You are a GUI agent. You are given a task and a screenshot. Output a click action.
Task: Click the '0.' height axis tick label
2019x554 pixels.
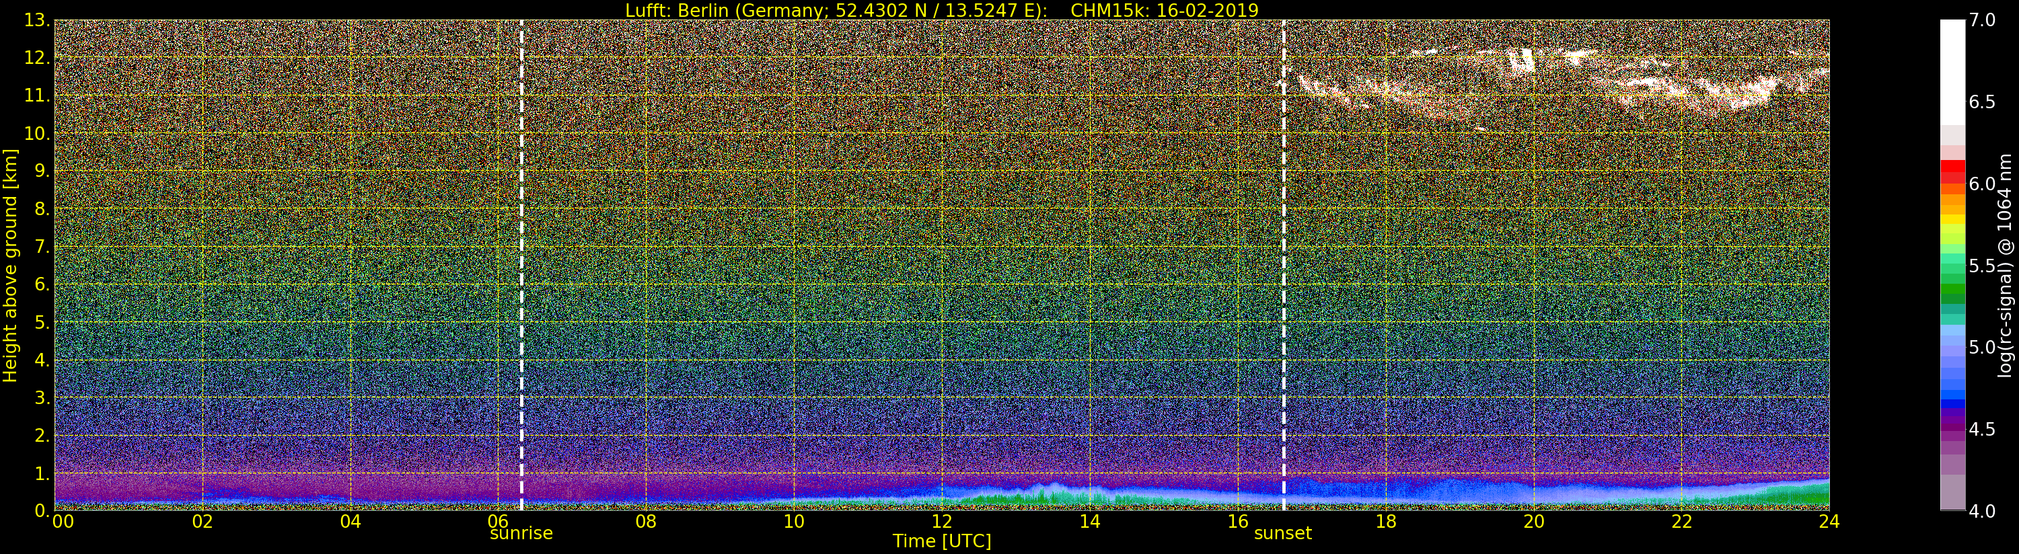[x=42, y=511]
